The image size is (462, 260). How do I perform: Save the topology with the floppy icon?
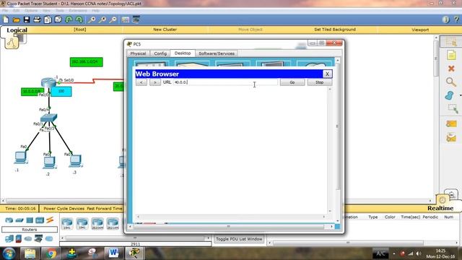click(x=27, y=19)
